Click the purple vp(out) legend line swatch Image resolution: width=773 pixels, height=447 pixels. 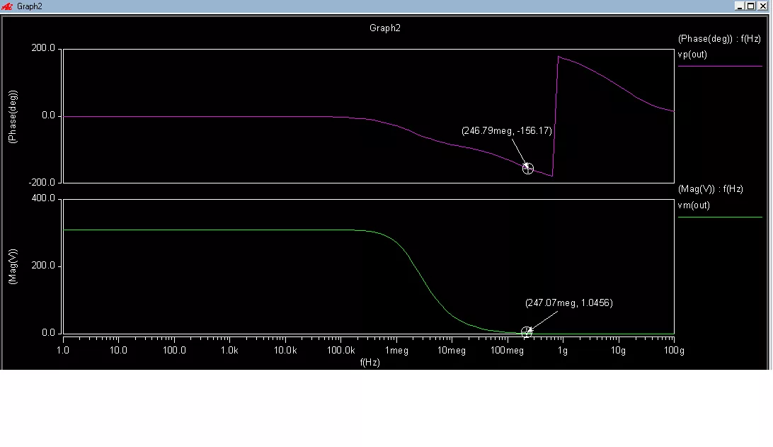point(720,66)
